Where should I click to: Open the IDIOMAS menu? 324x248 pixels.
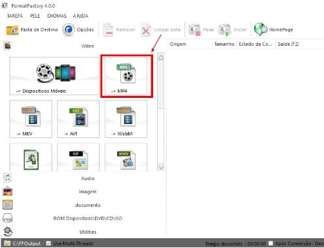click(56, 16)
